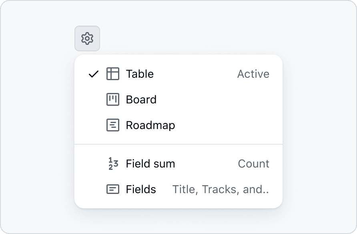Image resolution: width=357 pixels, height=234 pixels.
Task: Choose the Board menu item text
Action: (x=141, y=99)
